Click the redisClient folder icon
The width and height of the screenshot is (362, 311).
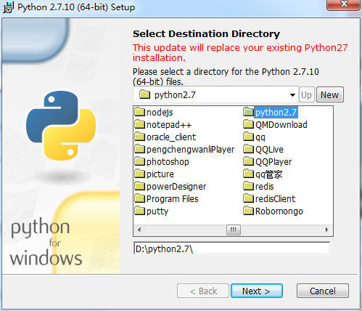[x=248, y=198]
